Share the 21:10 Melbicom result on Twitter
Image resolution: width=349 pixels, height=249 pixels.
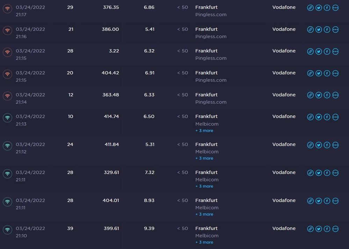coord(319,229)
